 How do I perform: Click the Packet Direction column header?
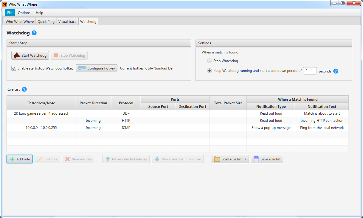93,103
